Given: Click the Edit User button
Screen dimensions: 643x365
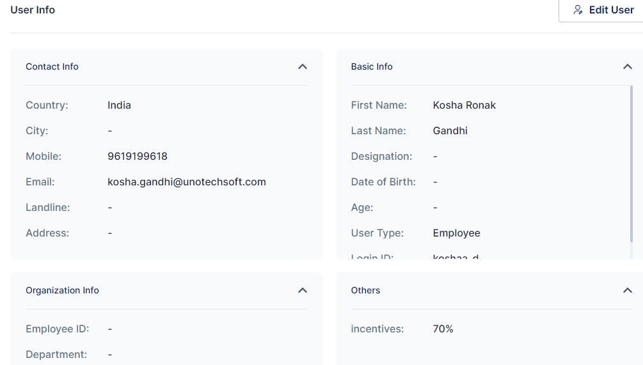Looking at the screenshot, I should [x=603, y=10].
